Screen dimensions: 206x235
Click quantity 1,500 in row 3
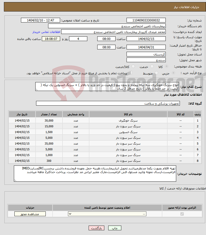coord(49,132)
